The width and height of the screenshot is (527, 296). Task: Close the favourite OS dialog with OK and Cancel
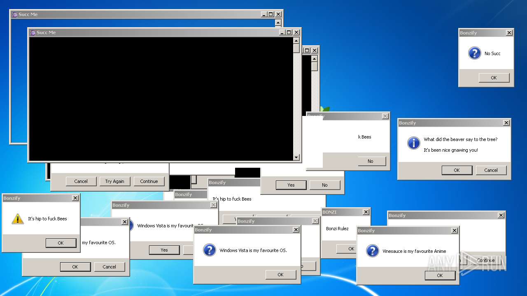click(x=125, y=222)
